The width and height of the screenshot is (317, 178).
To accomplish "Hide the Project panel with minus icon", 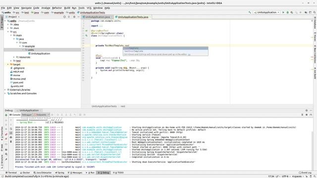I will 78,17.
